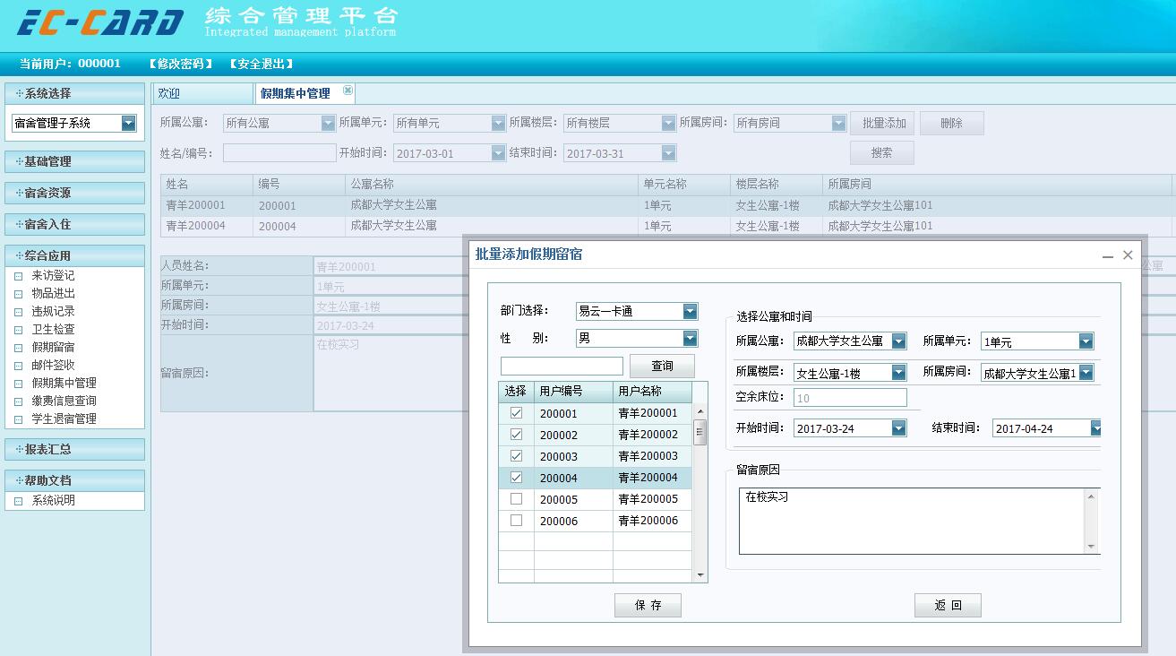Screen dimensions: 1176x656
Task: Open the dialog's 所属楼层 dropdown
Action: (x=898, y=373)
